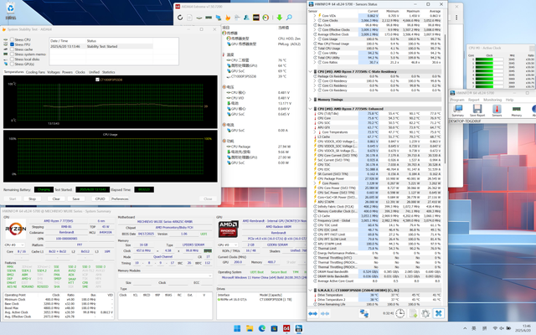536x335 pixels.
Task: Enable the Stress local disks checkbox
Action: pos(12,59)
